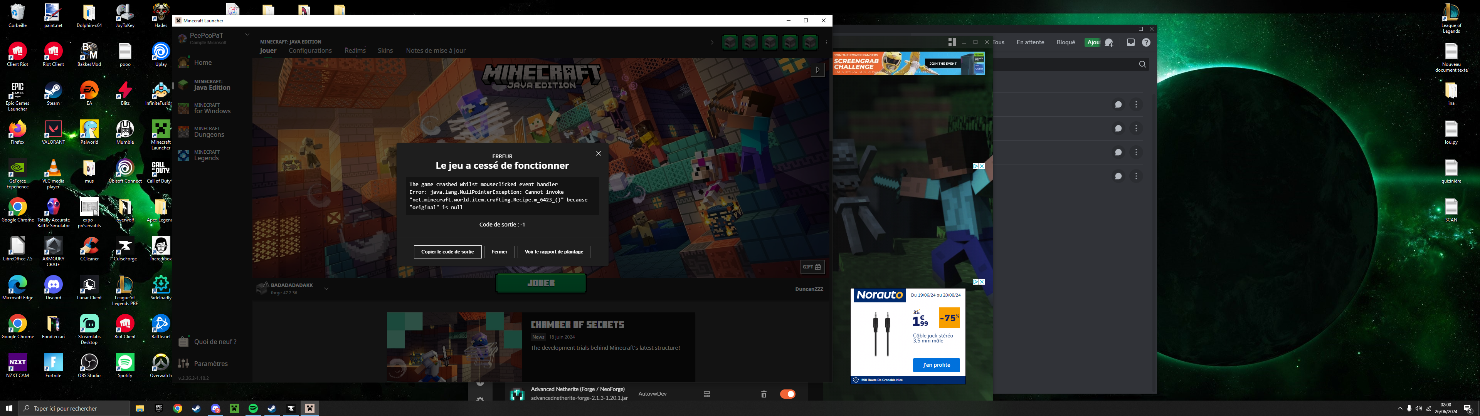Viewport: 1480px width, 416px height.
Task: Disable the Advanced Netherite mod toggle
Action: click(788, 394)
